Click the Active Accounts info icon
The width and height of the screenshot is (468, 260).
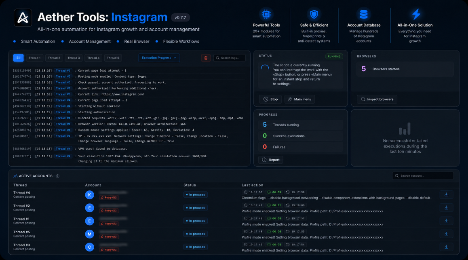(x=58, y=176)
